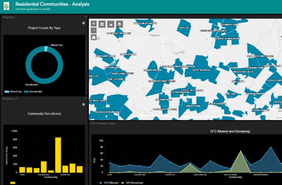Select the CHESTNUT HILLS community label

164,100
